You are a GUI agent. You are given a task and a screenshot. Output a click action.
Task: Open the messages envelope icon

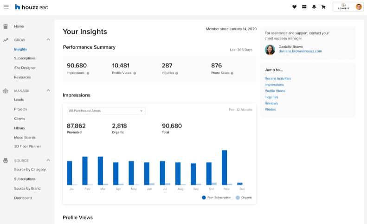pyautogui.click(x=304, y=7)
